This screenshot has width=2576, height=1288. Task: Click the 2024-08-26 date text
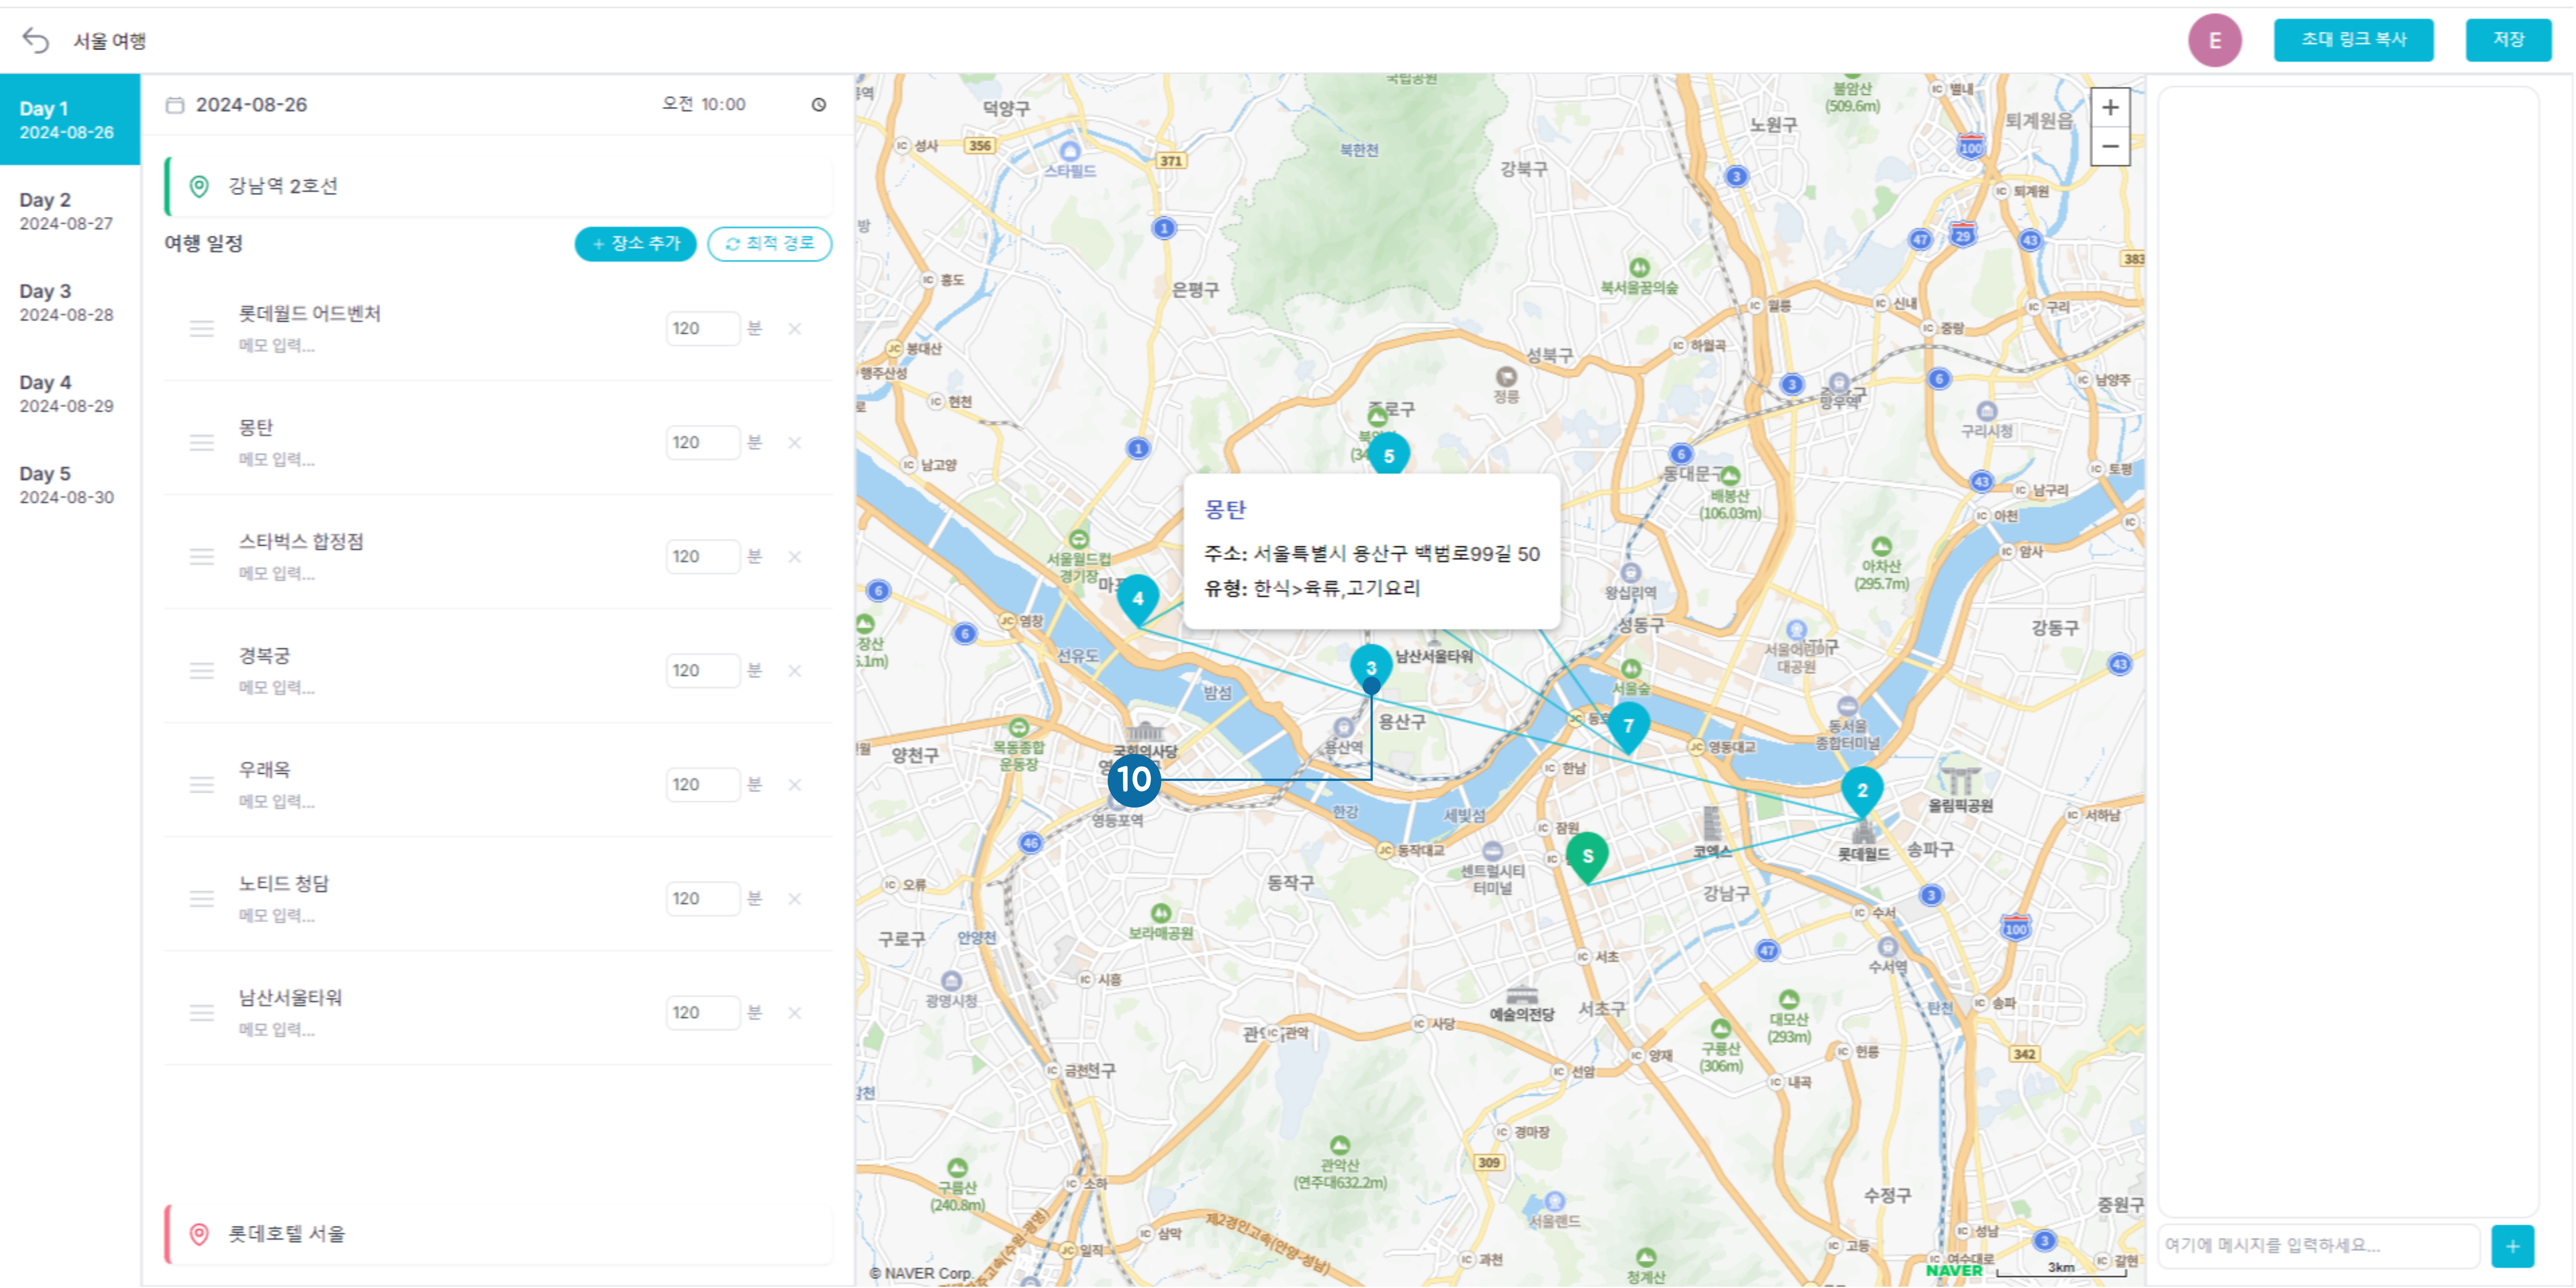[x=251, y=105]
